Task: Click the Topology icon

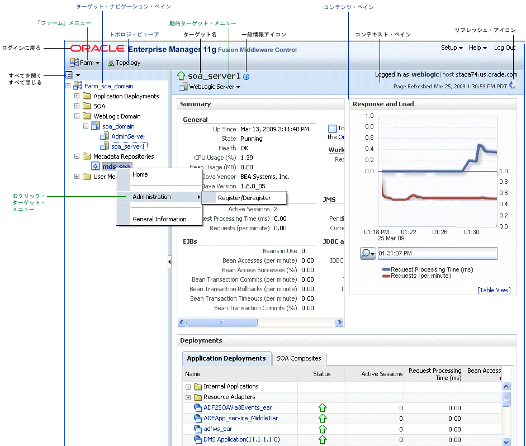Action: tap(111, 63)
